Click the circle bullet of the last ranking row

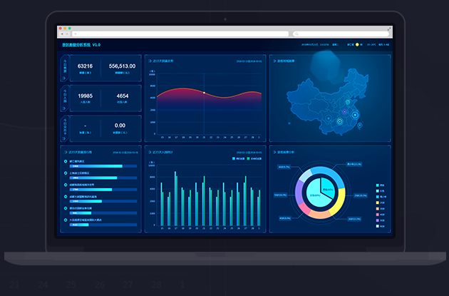[x=66, y=220]
